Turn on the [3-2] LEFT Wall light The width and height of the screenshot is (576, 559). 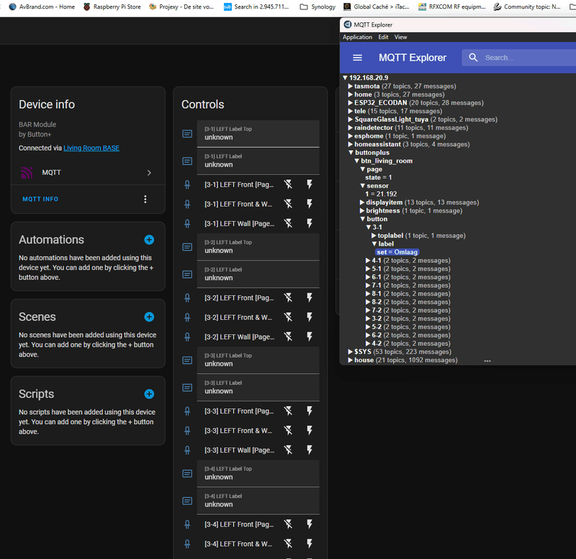click(x=310, y=336)
